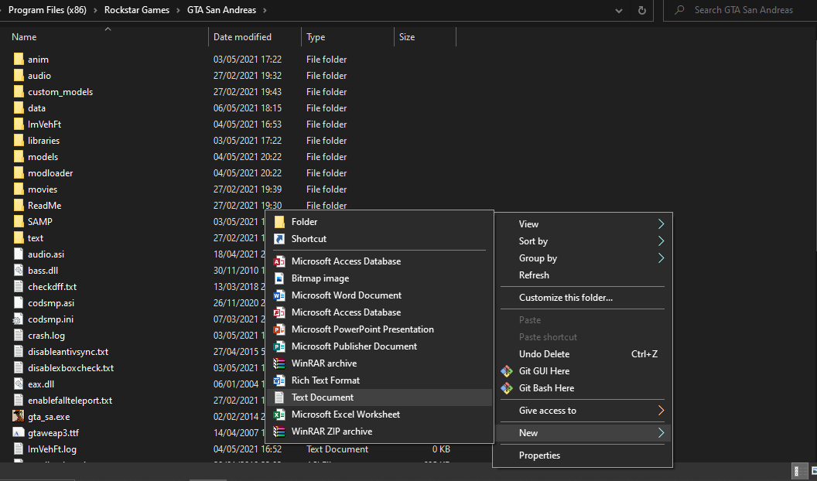The image size is (817, 481).
Task: Click the PowerPoint Presentation icon
Action: 279,329
